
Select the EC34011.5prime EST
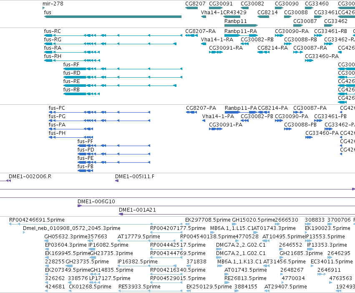pyautogui.click(x=312, y=266)
